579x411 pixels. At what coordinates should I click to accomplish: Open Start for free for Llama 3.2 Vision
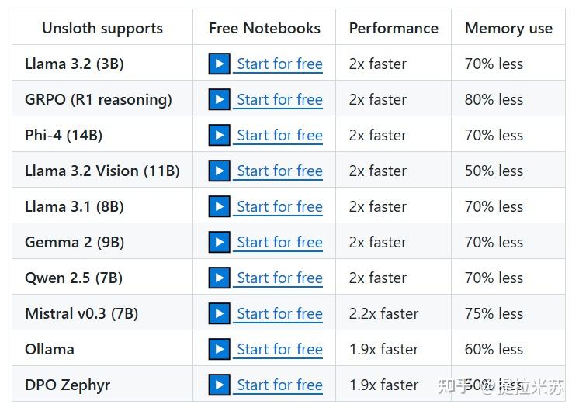click(279, 171)
